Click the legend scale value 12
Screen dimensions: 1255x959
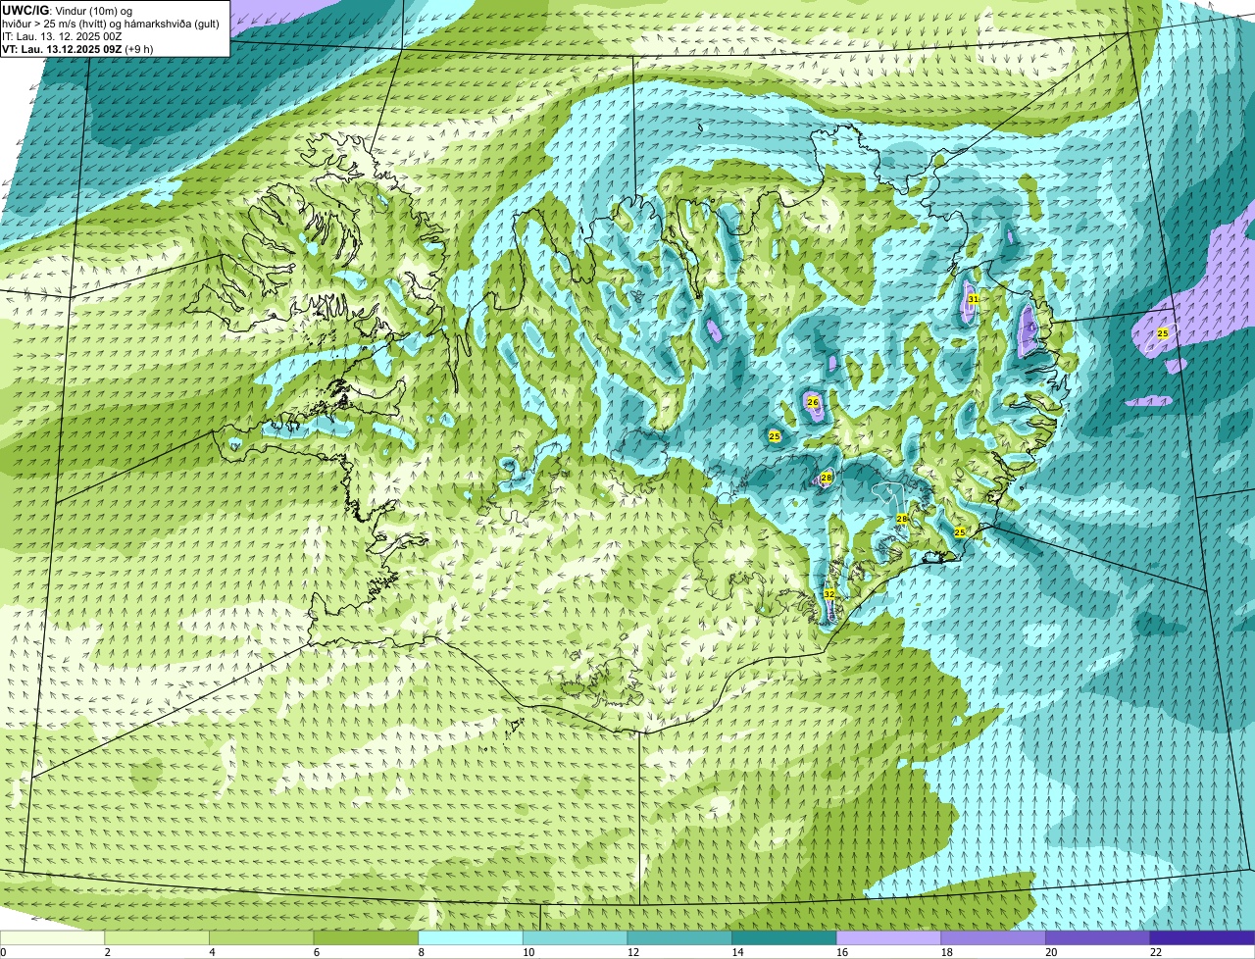pyautogui.click(x=633, y=952)
